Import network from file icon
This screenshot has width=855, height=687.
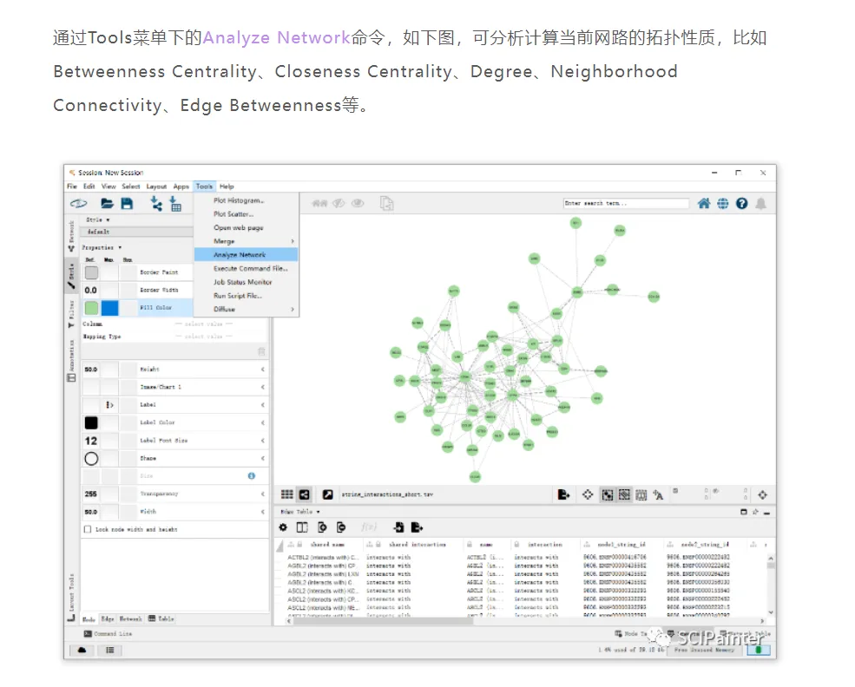[156, 204]
